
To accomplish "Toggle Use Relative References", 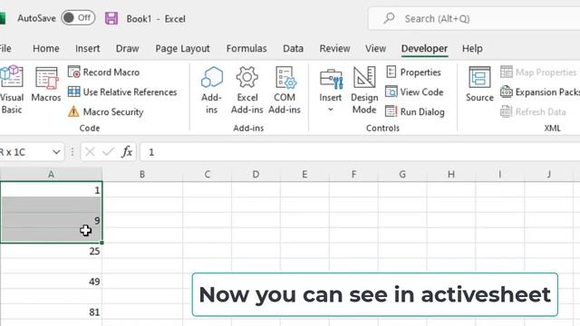I will click(122, 92).
